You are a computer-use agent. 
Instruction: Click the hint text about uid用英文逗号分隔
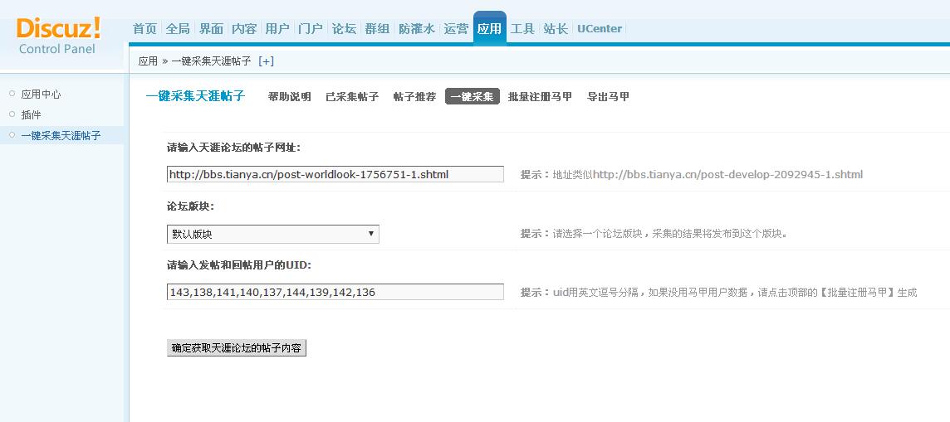tap(718, 292)
